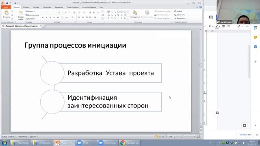Toggle italic text formatting
Viewport: 260px width, 146px height.
tap(46, 17)
